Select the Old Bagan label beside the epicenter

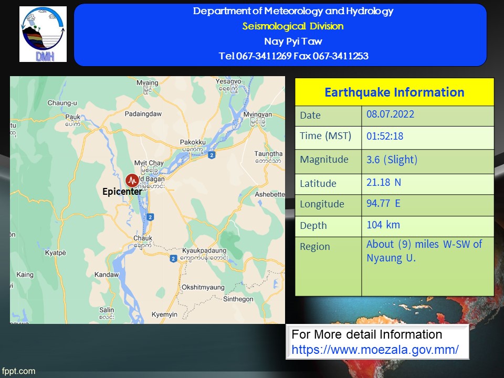[x=152, y=178]
